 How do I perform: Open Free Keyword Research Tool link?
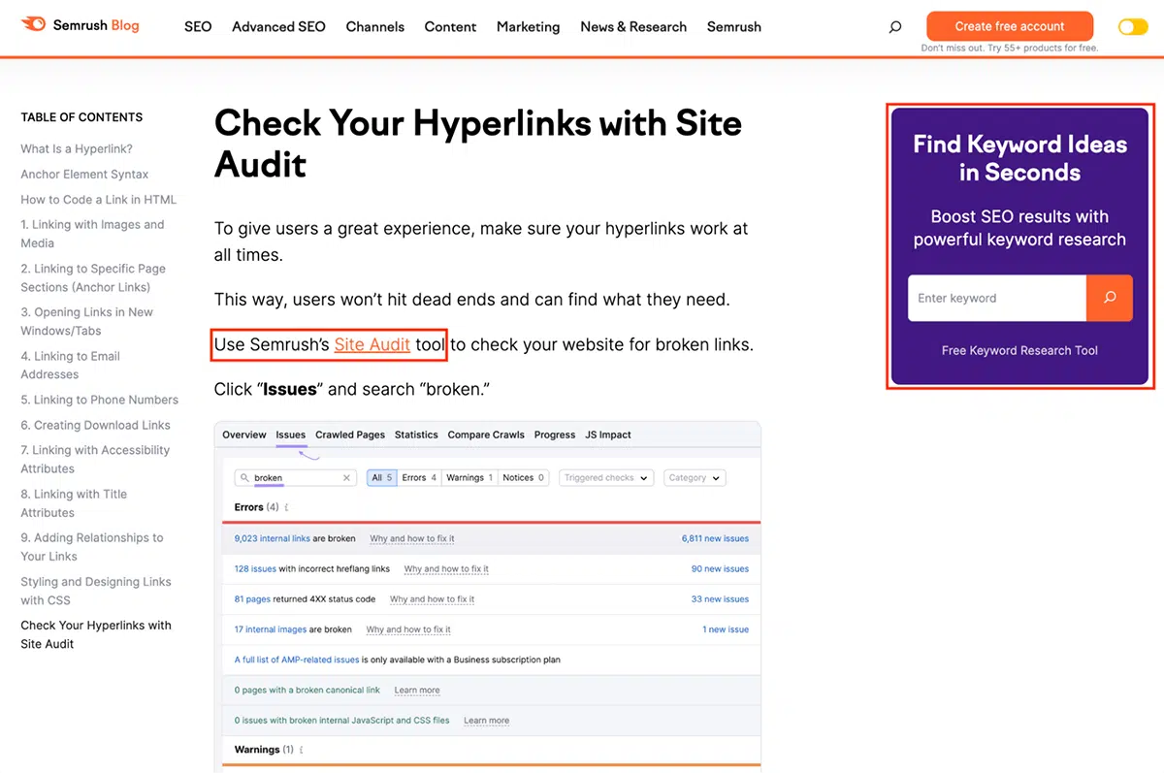point(1019,351)
